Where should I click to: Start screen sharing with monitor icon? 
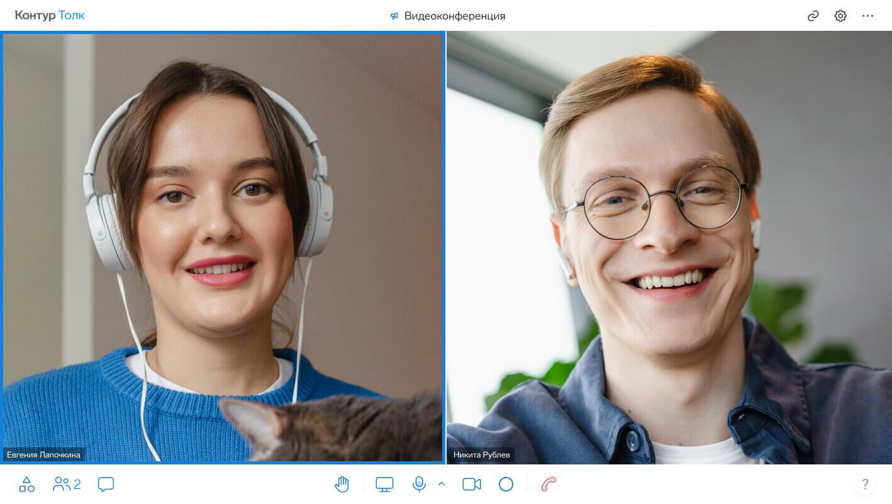[384, 484]
